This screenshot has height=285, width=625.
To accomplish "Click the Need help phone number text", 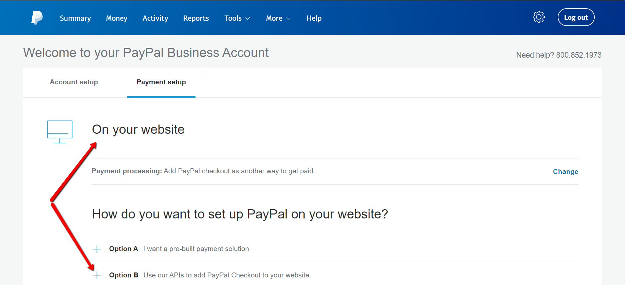I will 559,55.
